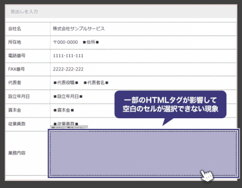Select the 〒000-0000 address cell
The width and height of the screenshot is (242, 188).
coord(143,42)
